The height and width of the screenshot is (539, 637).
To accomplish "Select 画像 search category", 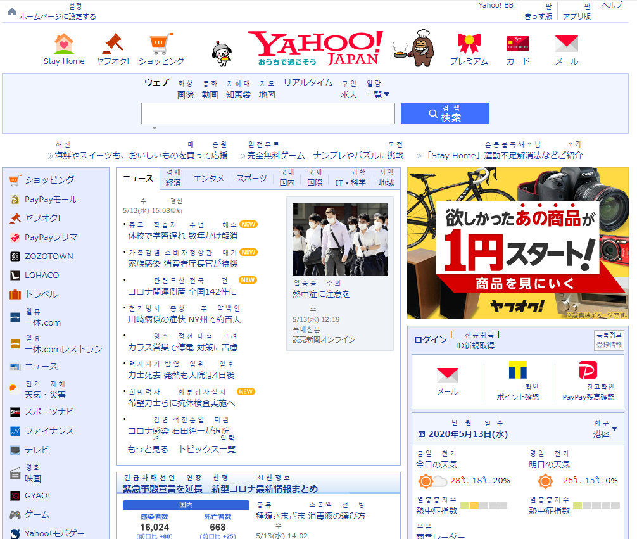I will click(x=186, y=94).
